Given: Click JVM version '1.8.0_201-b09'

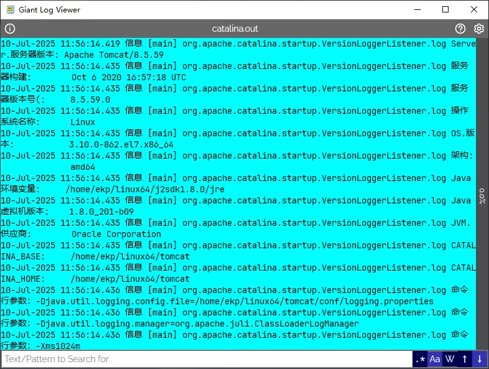Looking at the screenshot, I should [x=101, y=212].
